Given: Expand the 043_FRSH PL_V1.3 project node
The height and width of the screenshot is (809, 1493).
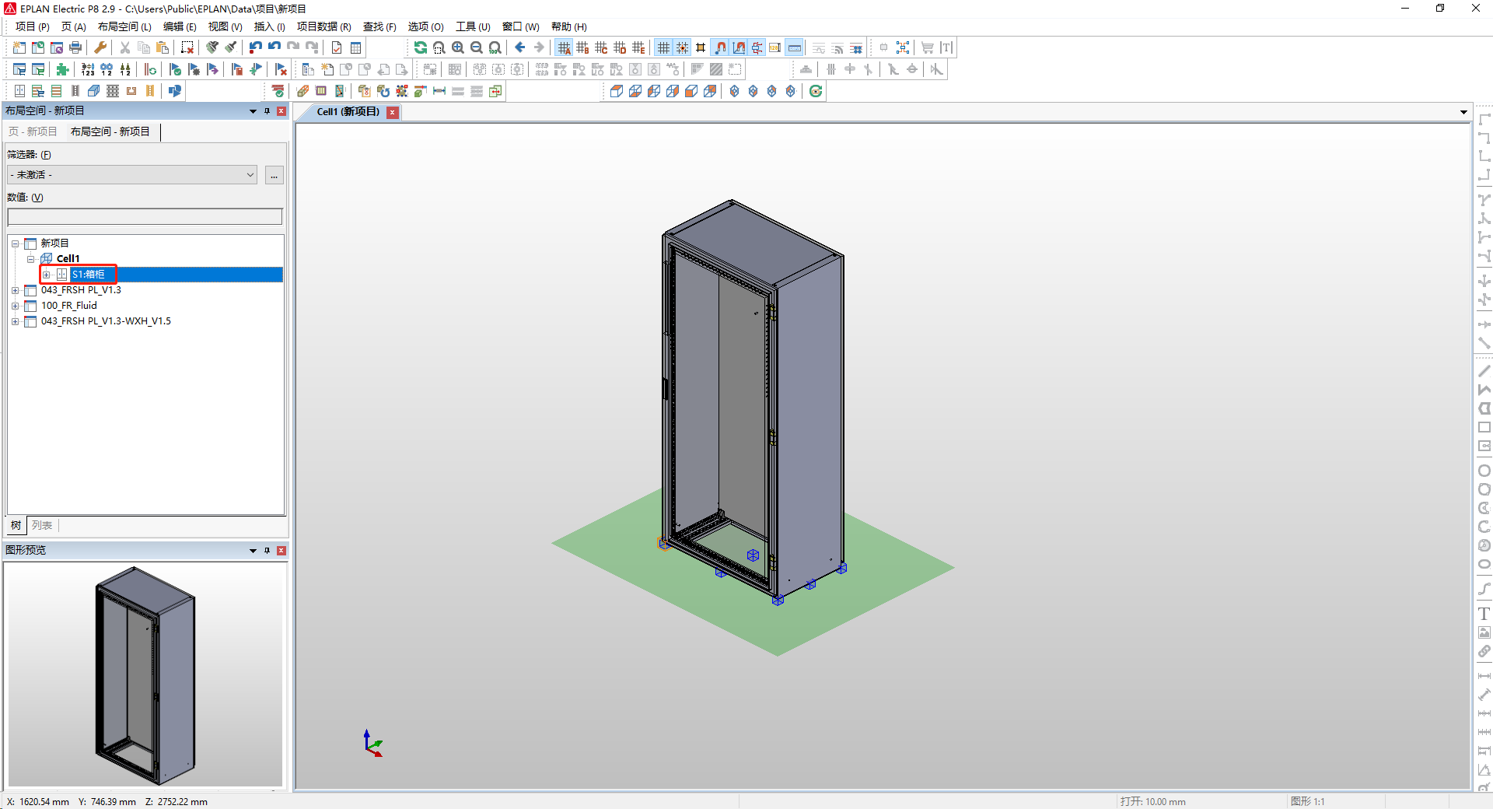Looking at the screenshot, I should 16,289.
